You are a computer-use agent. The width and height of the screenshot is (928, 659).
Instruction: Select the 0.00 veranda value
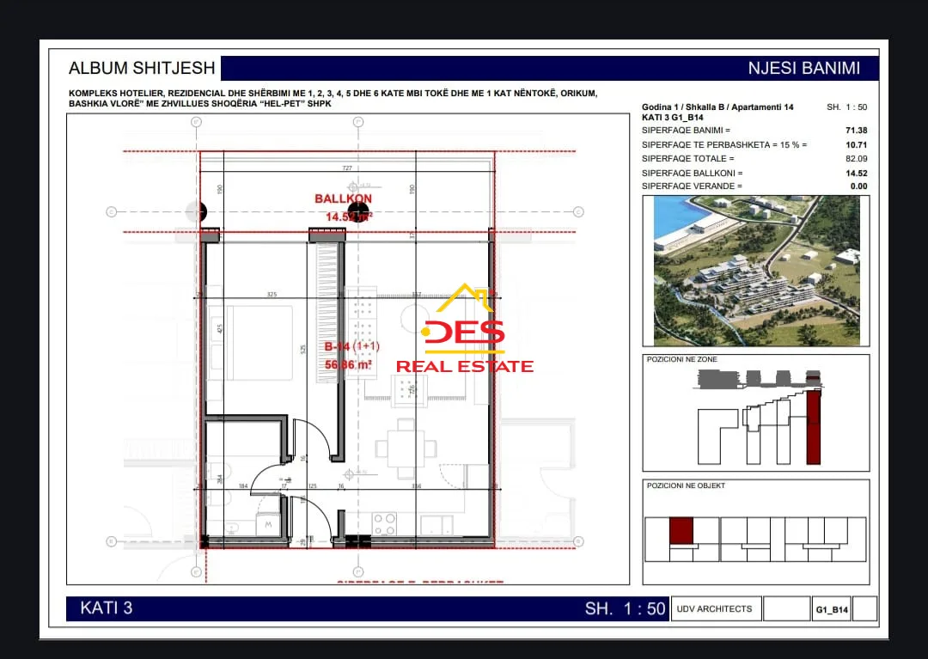(x=858, y=186)
